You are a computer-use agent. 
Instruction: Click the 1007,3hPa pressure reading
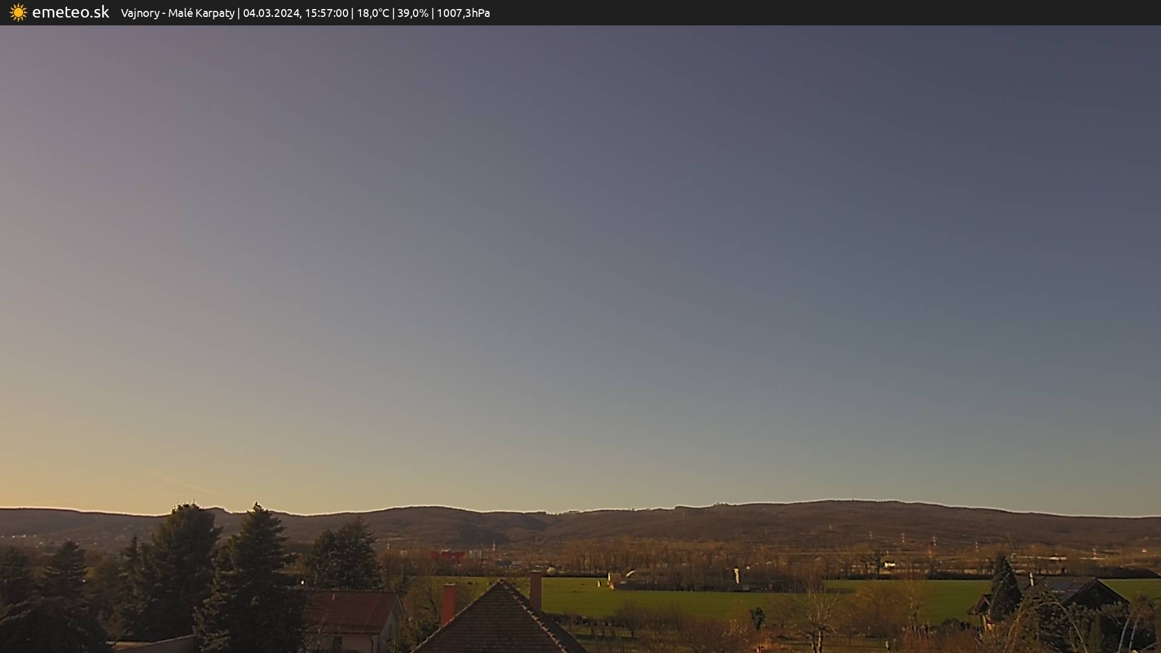pos(463,13)
